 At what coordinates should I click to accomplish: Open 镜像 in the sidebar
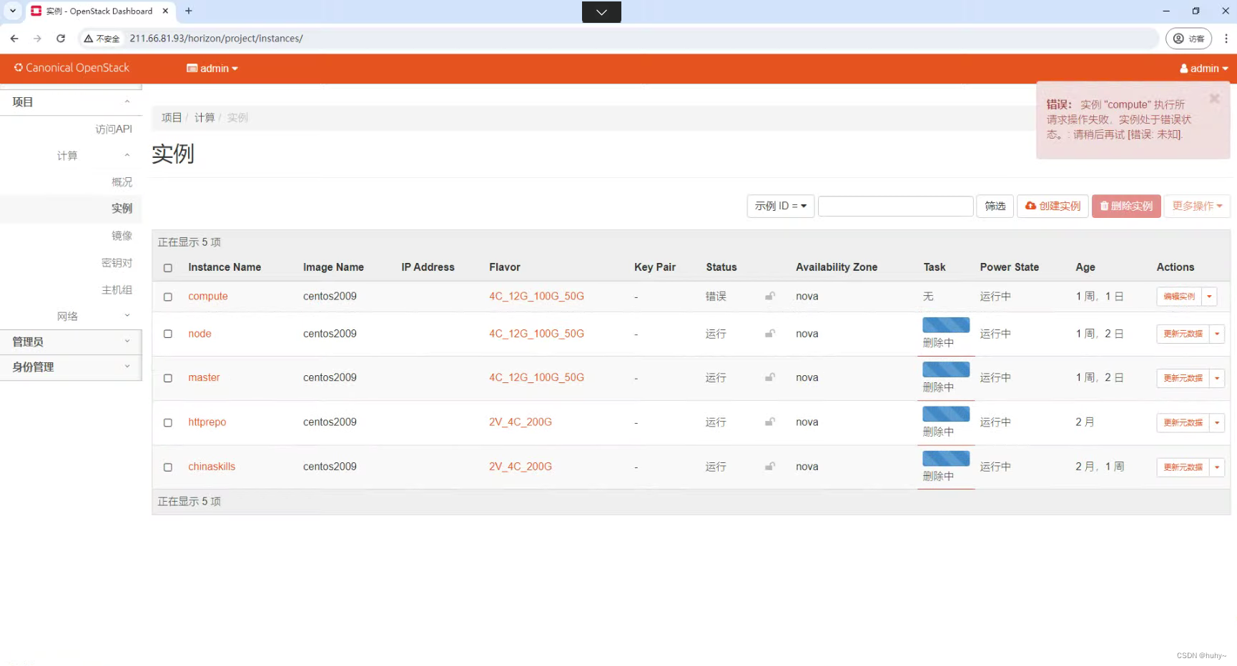(x=122, y=235)
